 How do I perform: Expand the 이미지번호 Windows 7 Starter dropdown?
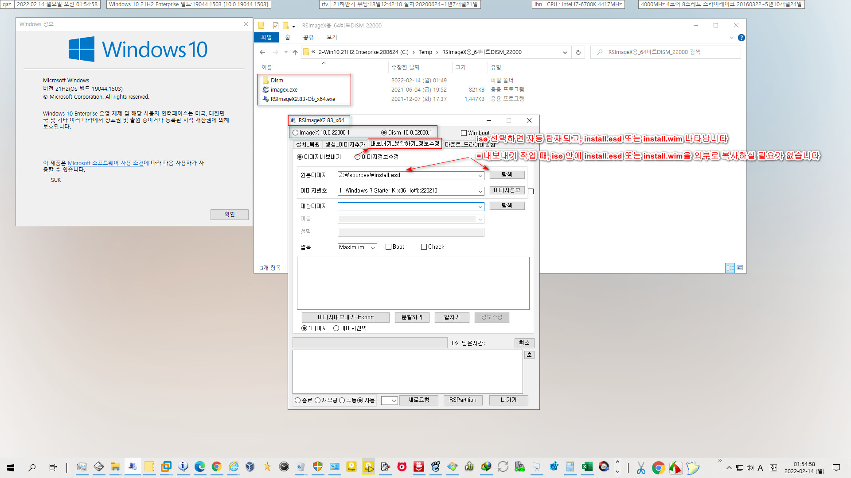(x=480, y=191)
